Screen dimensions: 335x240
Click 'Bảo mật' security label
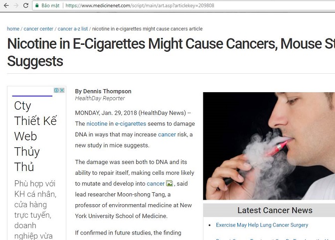point(50,5)
